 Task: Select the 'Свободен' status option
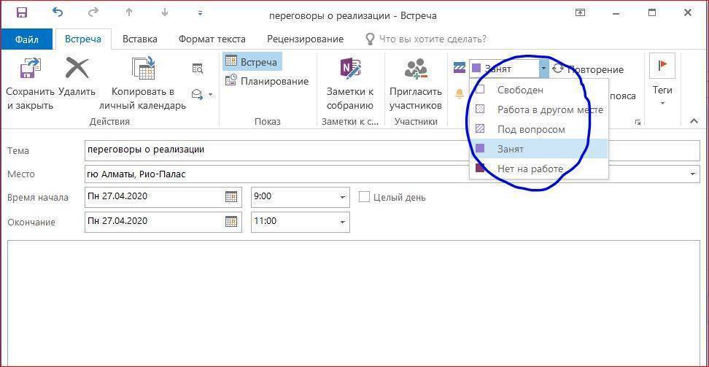(519, 90)
